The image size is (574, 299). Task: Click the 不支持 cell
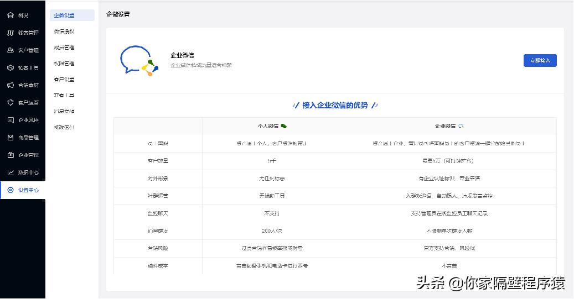click(272, 213)
